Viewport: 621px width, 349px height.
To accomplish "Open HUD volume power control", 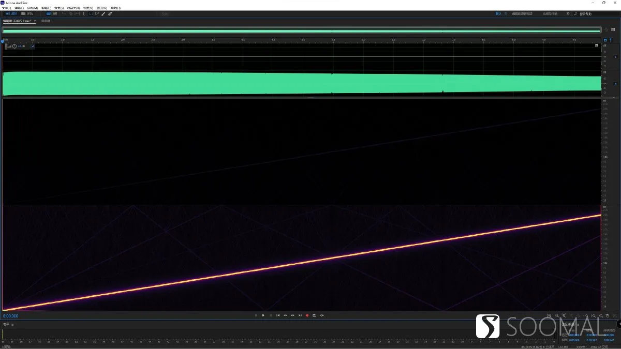I will point(14,46).
